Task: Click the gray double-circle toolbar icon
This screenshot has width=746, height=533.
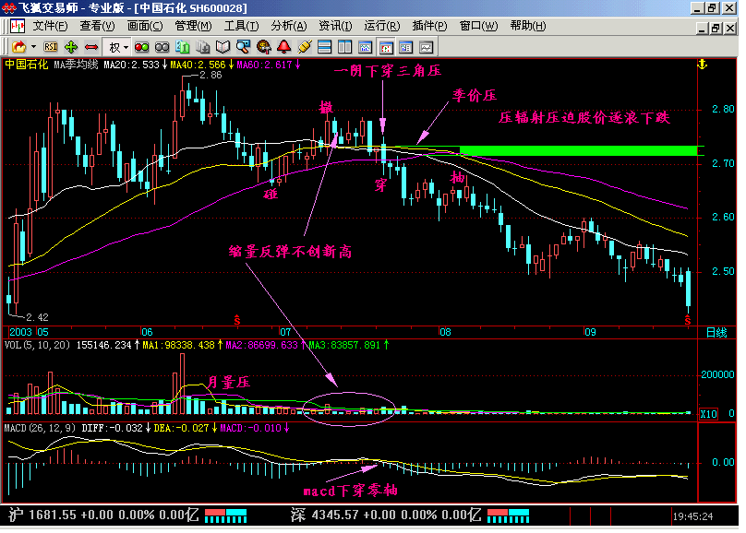Action: tap(162, 47)
